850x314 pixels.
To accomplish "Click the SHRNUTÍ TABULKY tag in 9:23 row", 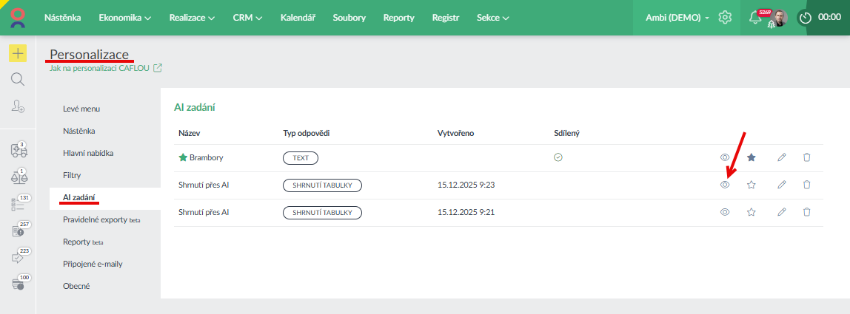I will pos(322,185).
